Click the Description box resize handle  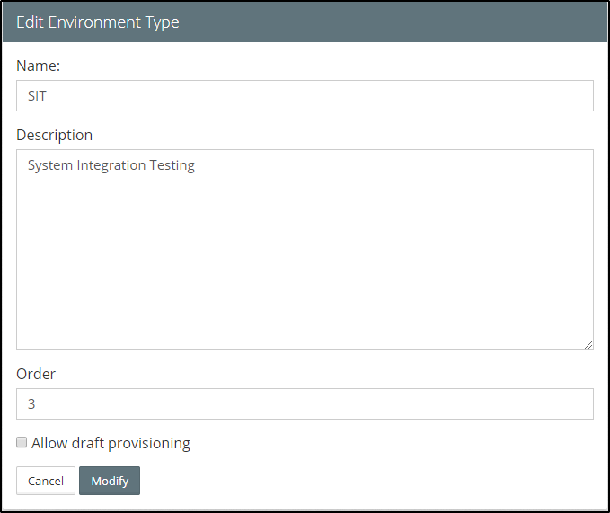[588, 344]
